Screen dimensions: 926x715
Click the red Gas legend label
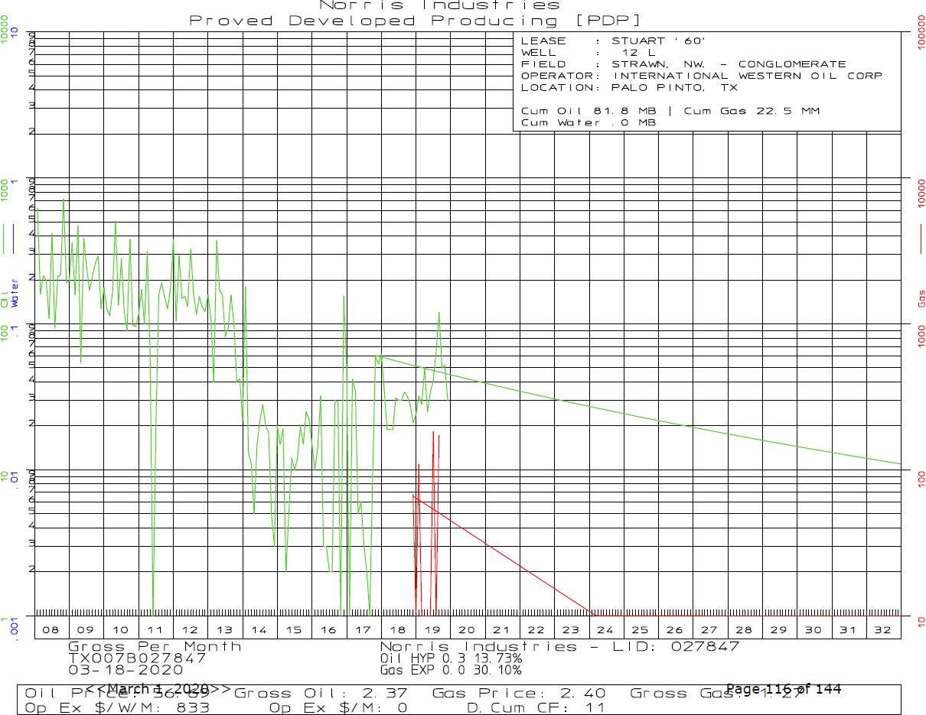tap(921, 298)
